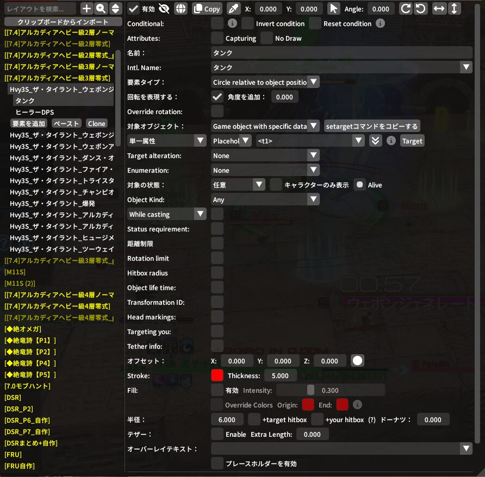Click the double chevron down icon beside Target
This screenshot has width=485, height=477.
pos(375,141)
